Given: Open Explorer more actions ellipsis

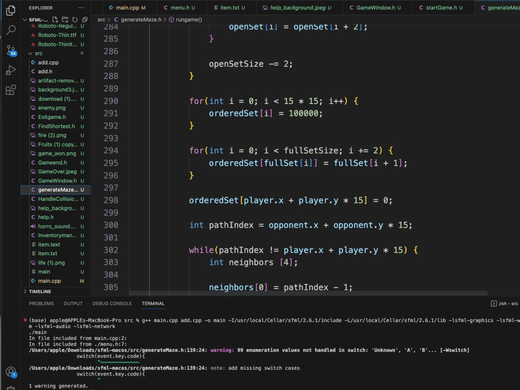Looking at the screenshot, I should tap(81, 8).
